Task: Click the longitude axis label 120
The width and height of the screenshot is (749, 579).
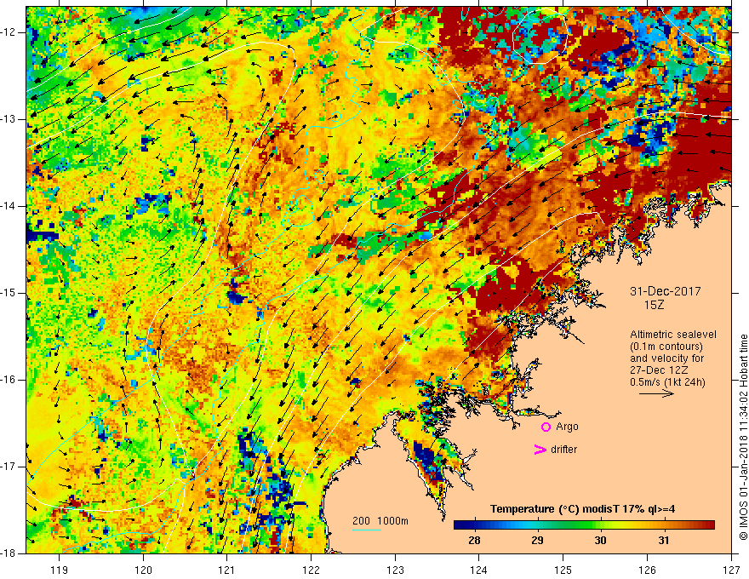Action: (x=143, y=570)
